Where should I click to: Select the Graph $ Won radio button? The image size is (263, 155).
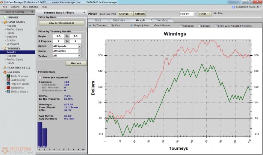[131, 26]
